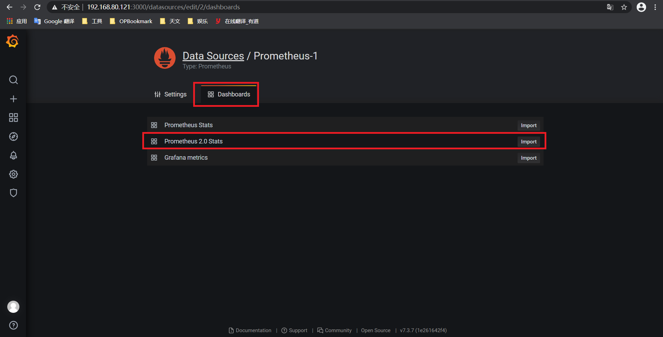Open the user avatar in the sidebar

13,307
